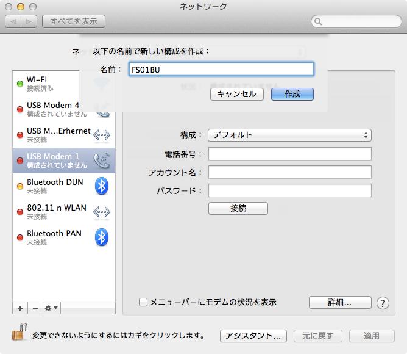
Task: Go back with the left arrow button
Action: pyautogui.click(x=13, y=21)
